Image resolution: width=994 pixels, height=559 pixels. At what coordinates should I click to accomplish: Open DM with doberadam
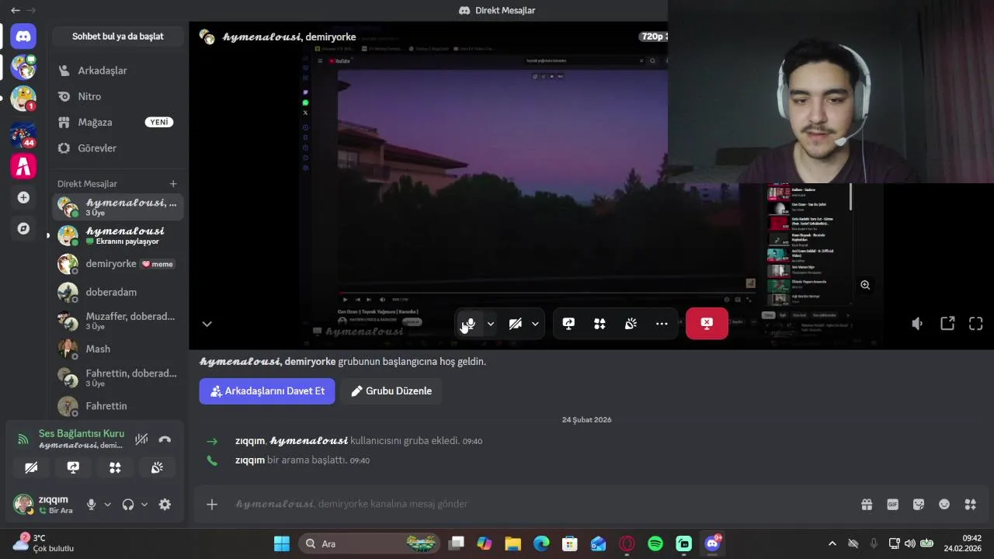point(118,292)
